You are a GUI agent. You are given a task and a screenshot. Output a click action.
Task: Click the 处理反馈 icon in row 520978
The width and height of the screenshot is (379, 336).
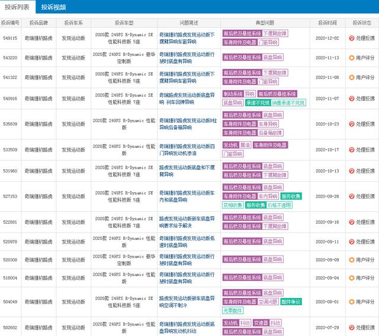click(x=352, y=242)
